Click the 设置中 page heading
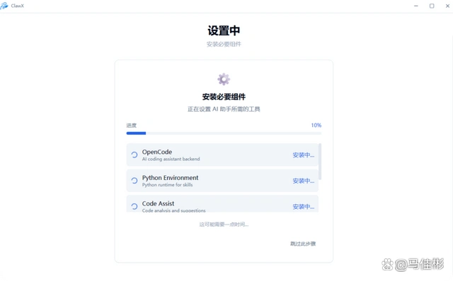This screenshot has width=453, height=281. [224, 30]
